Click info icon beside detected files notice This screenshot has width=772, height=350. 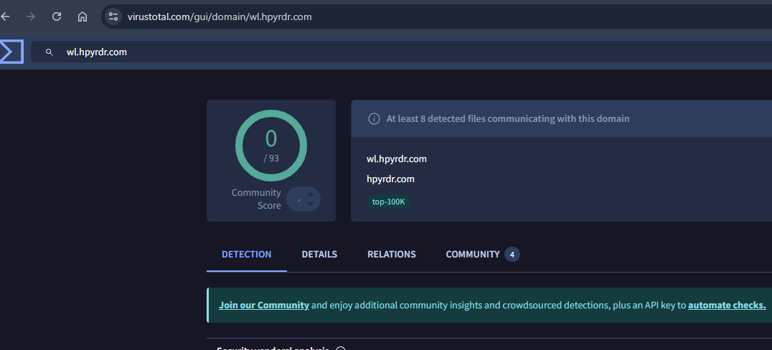374,119
